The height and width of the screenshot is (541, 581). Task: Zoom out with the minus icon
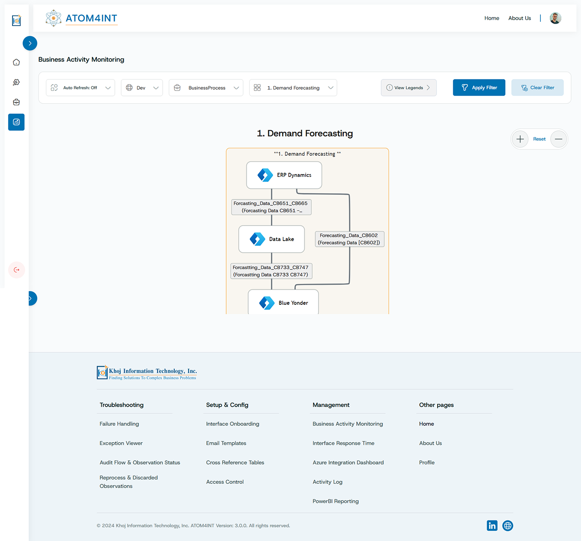(x=559, y=139)
